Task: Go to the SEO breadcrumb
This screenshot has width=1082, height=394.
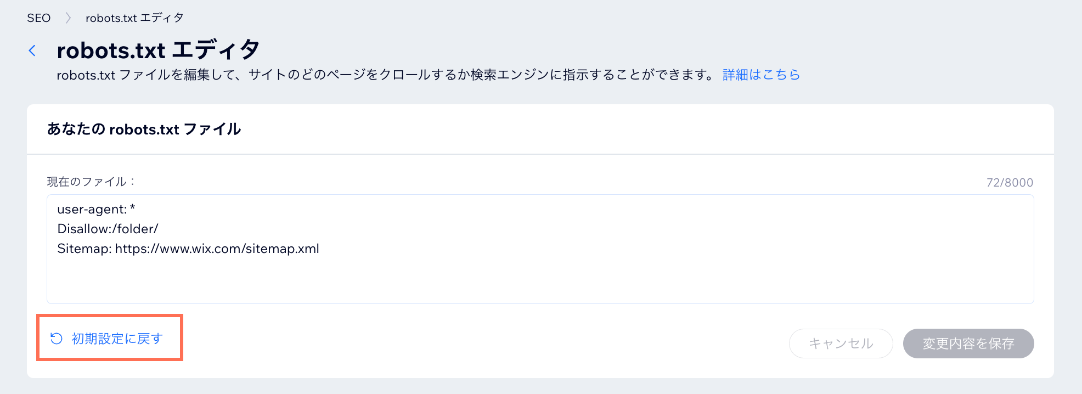Action: point(38,18)
